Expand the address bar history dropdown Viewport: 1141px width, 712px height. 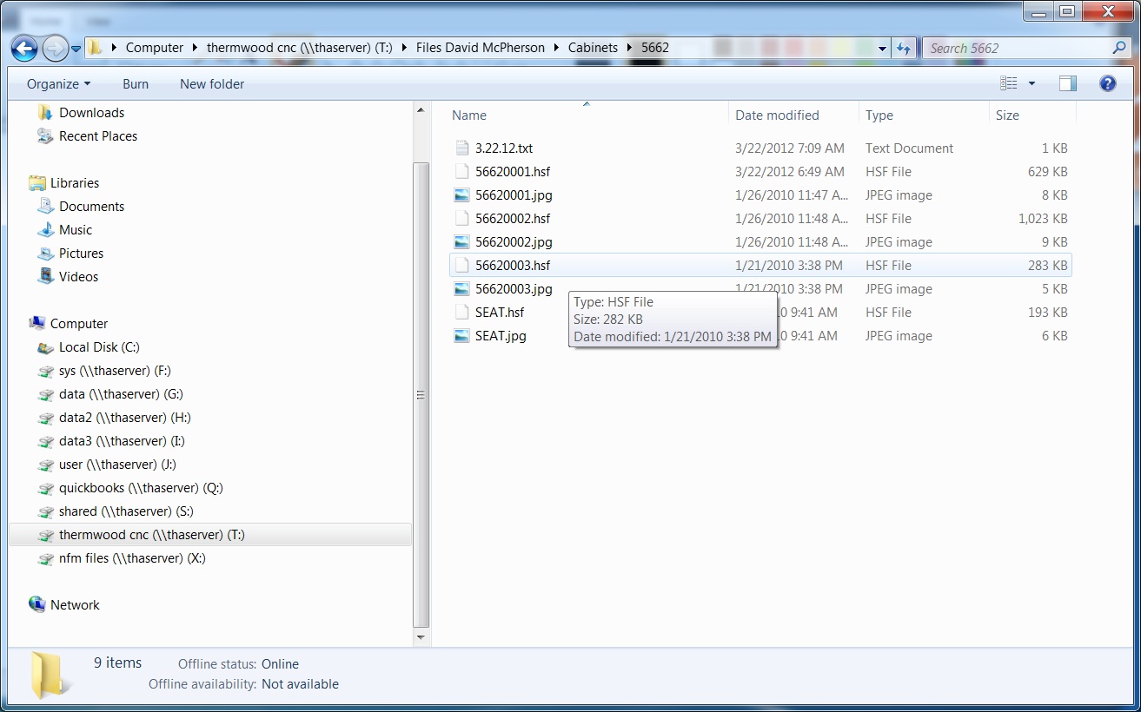pyautogui.click(x=883, y=49)
